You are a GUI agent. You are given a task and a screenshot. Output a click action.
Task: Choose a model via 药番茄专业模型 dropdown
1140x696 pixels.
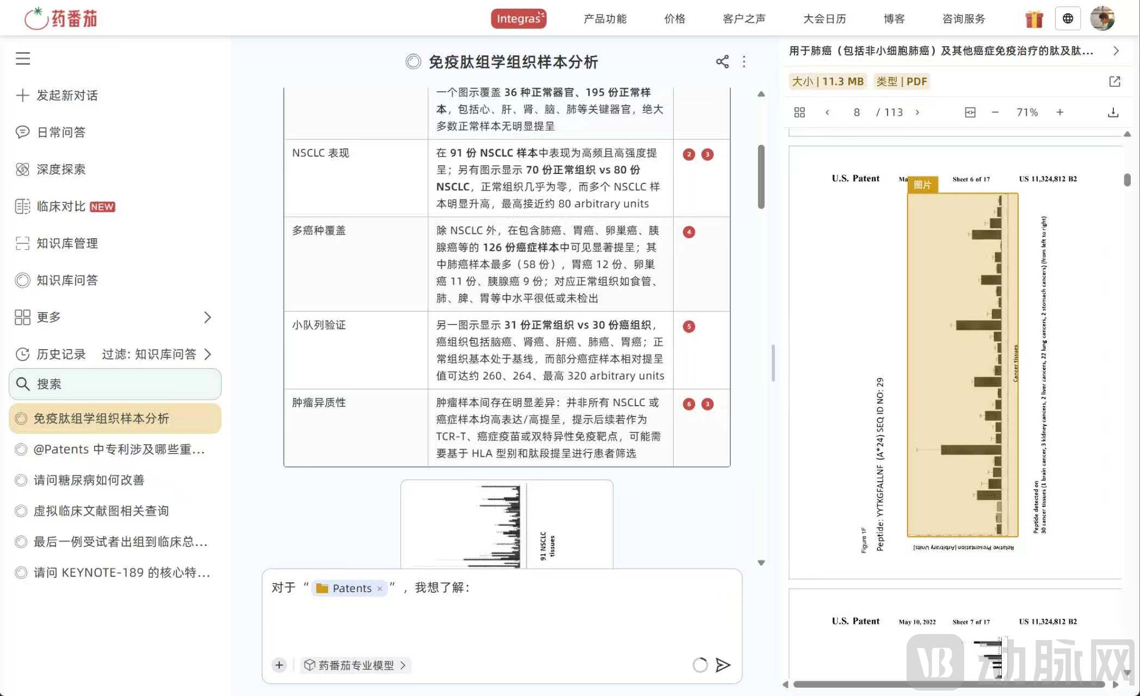click(355, 665)
